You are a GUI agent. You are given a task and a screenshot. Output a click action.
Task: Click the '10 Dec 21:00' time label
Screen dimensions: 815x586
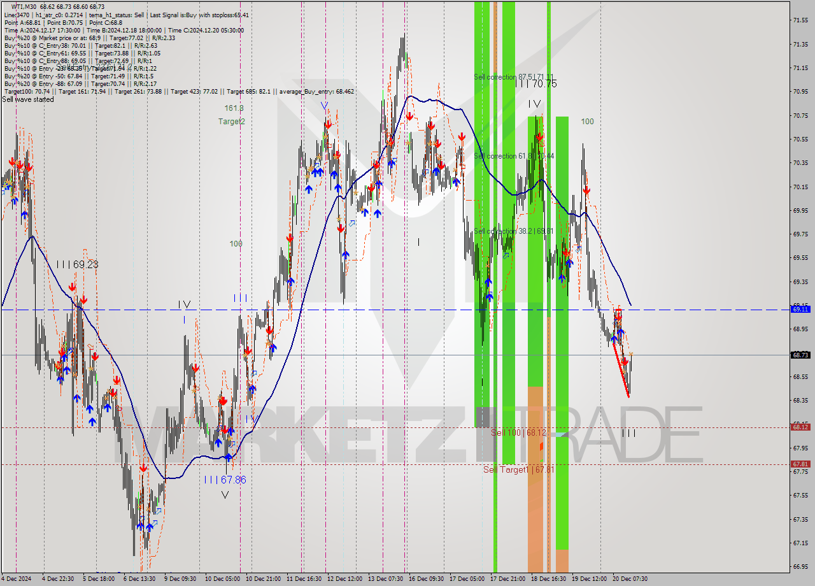pos(262,579)
